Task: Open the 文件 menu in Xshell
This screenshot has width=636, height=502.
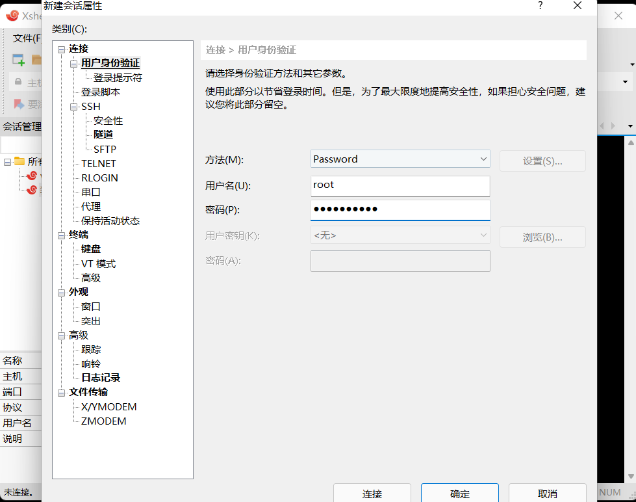Action: (x=27, y=38)
